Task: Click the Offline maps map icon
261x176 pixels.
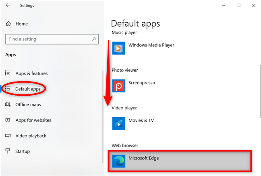Action: [x=8, y=105]
